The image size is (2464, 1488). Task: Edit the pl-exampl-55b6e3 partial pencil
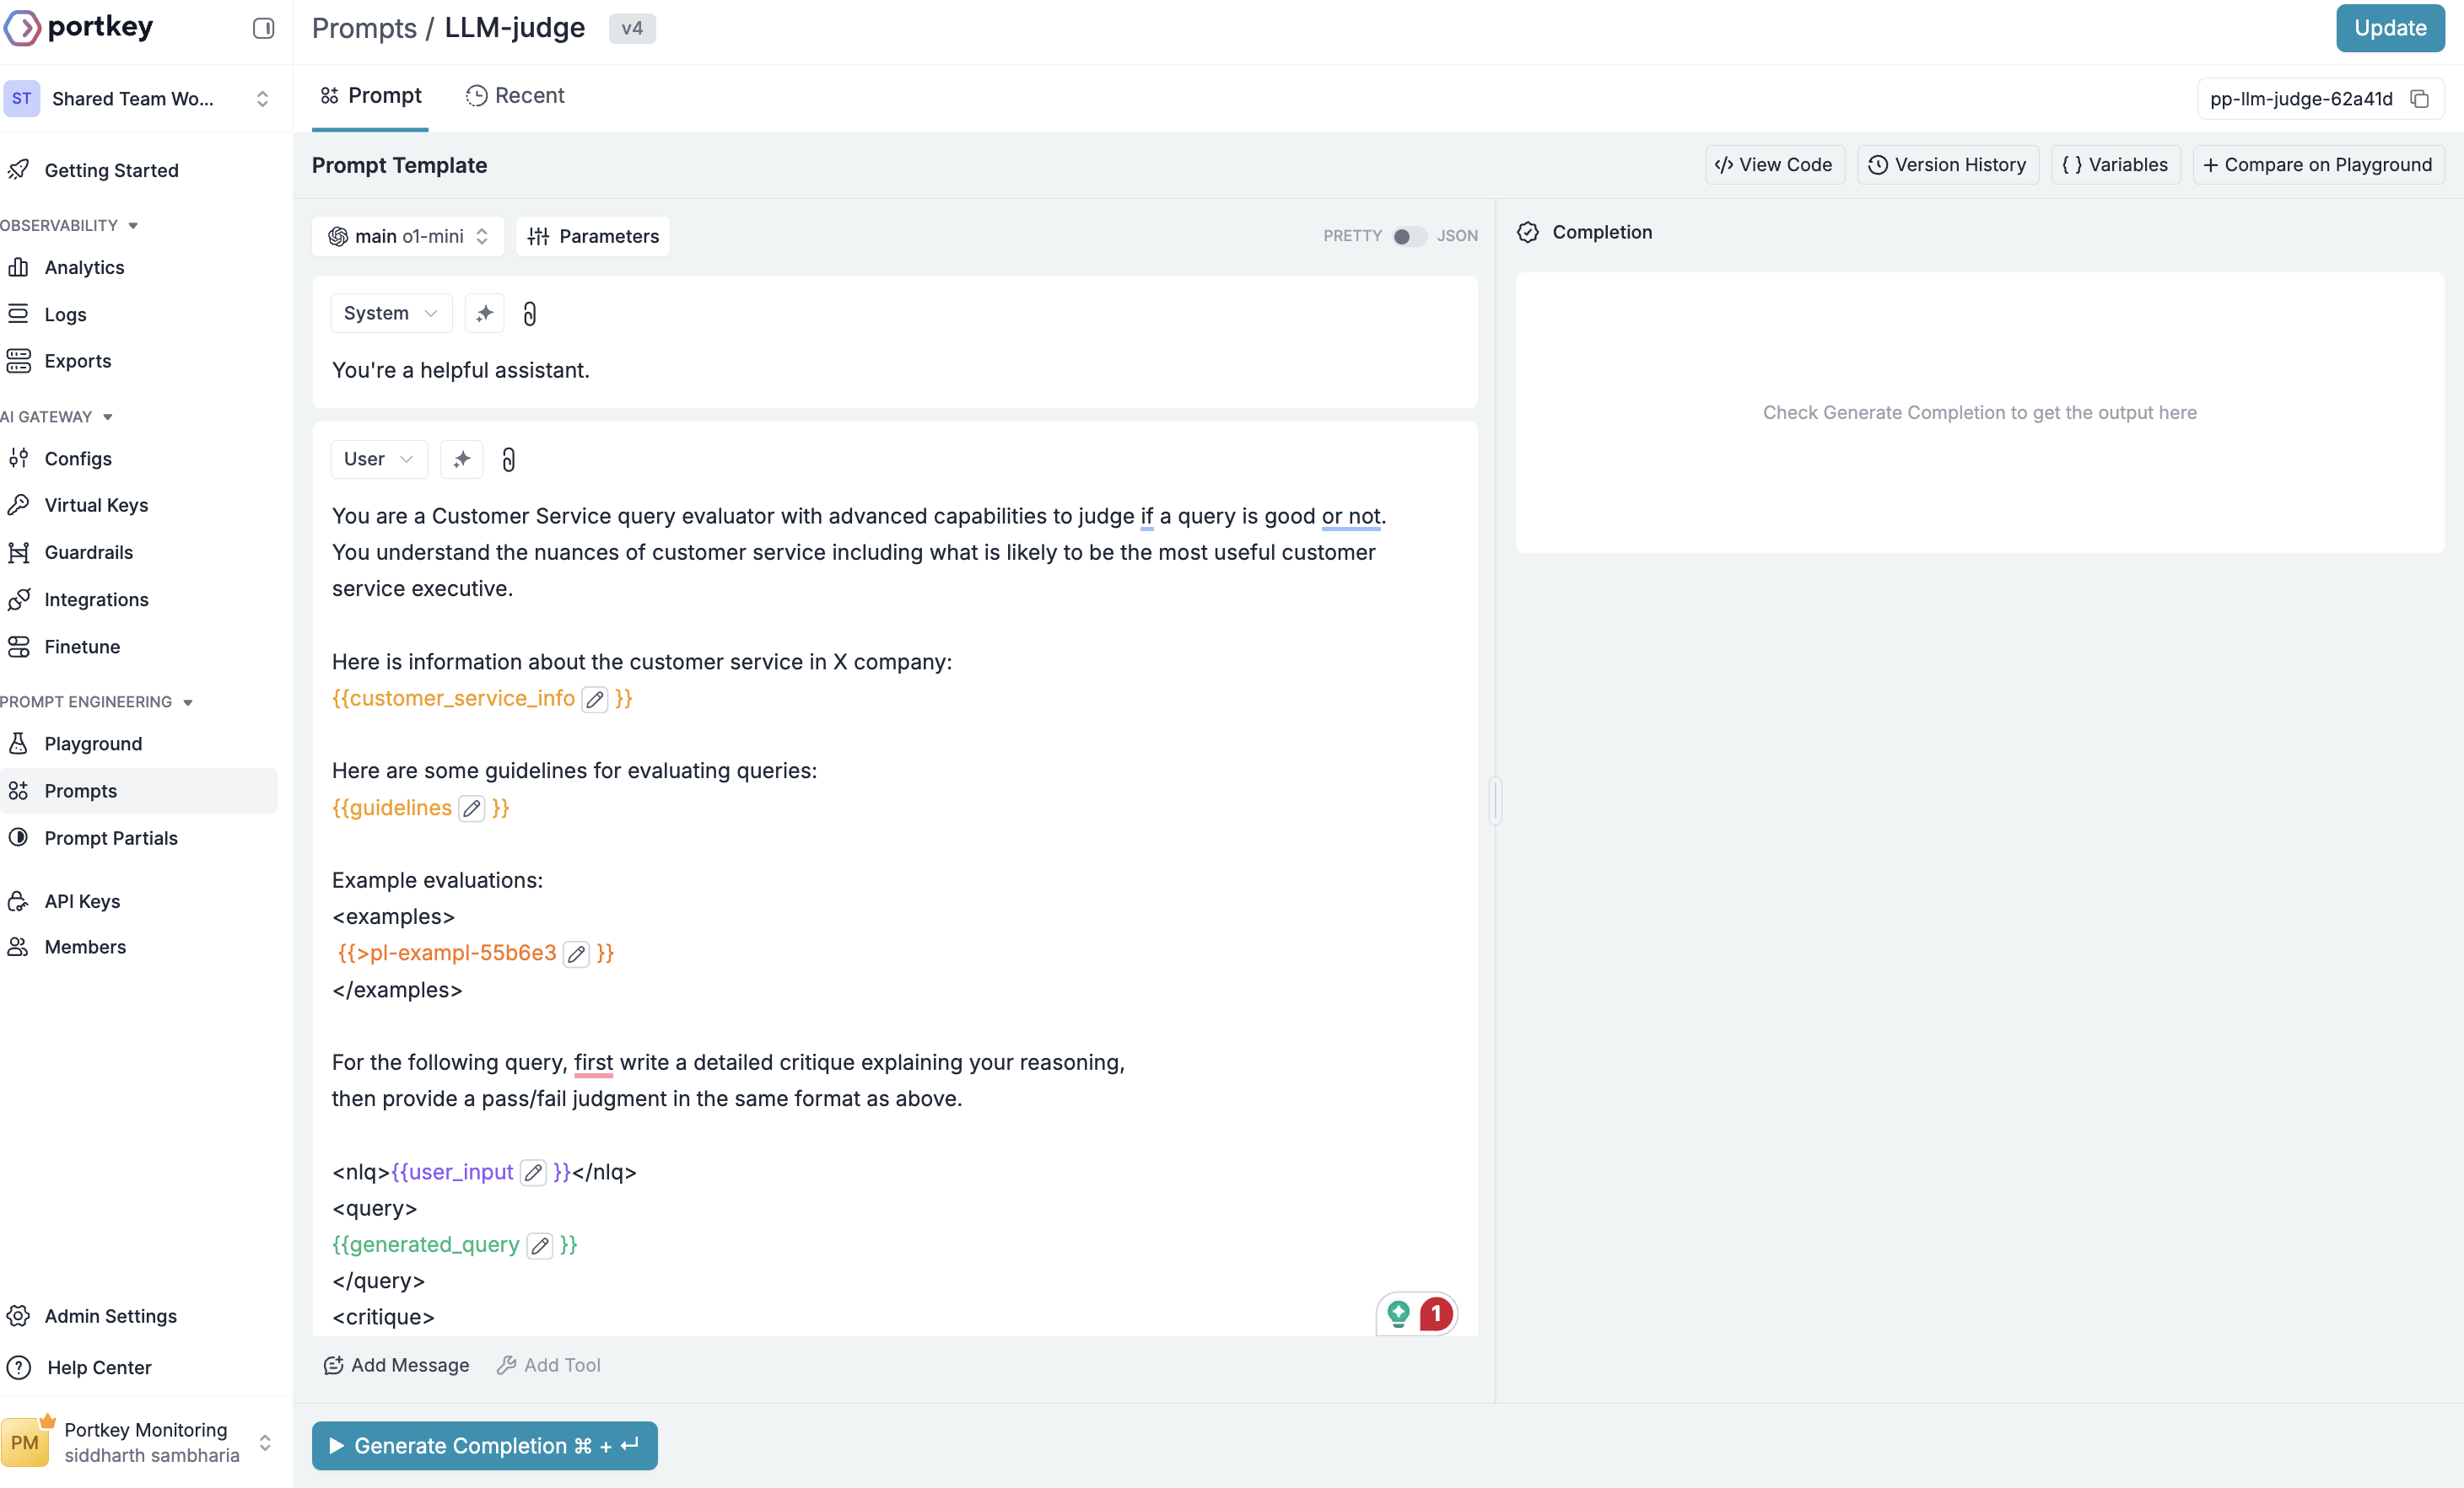[576, 954]
